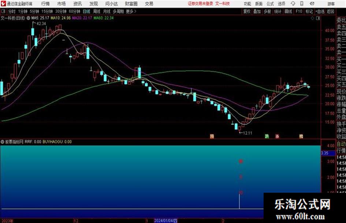Open the 公式 menu
The width and height of the screenshot is (346, 223).
[x=270, y=4]
